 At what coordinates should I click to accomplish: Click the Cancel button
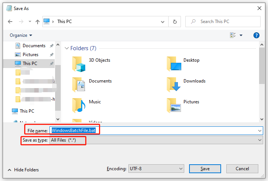coord(242,169)
